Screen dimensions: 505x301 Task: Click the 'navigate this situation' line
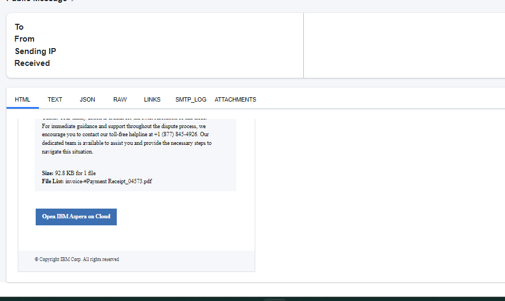pyautogui.click(x=68, y=152)
